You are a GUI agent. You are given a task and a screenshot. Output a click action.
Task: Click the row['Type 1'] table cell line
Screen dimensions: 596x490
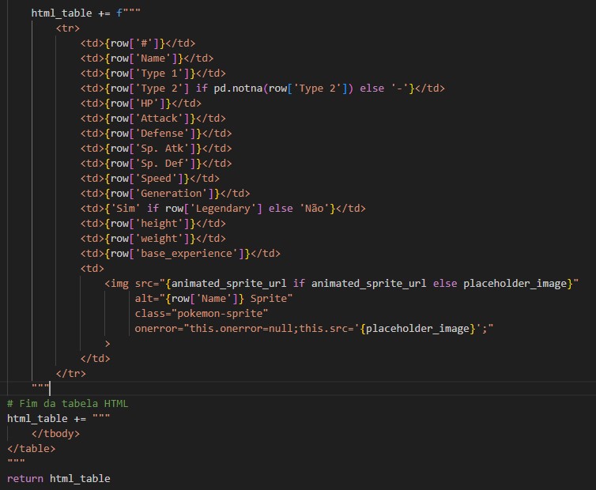point(146,73)
